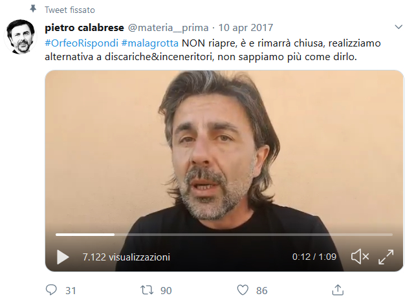The width and height of the screenshot is (405, 298).
Task: Expand video to fullscreen
Action: pos(386,257)
